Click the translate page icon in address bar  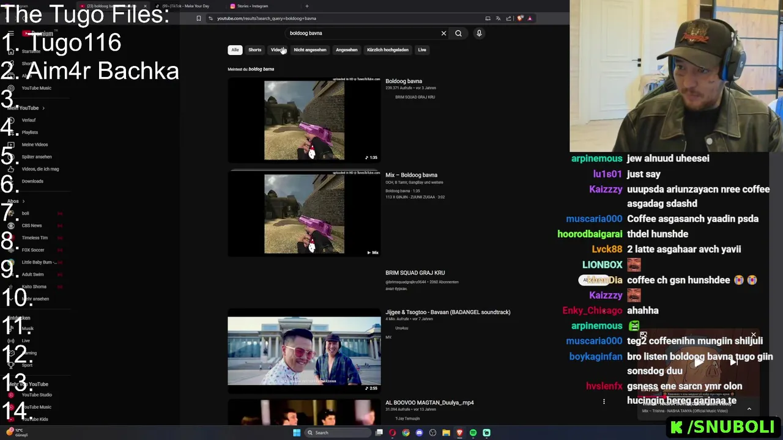click(x=498, y=18)
